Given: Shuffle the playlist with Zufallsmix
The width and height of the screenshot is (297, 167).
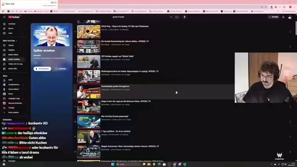Looking at the screenshot, I should (x=61, y=69).
